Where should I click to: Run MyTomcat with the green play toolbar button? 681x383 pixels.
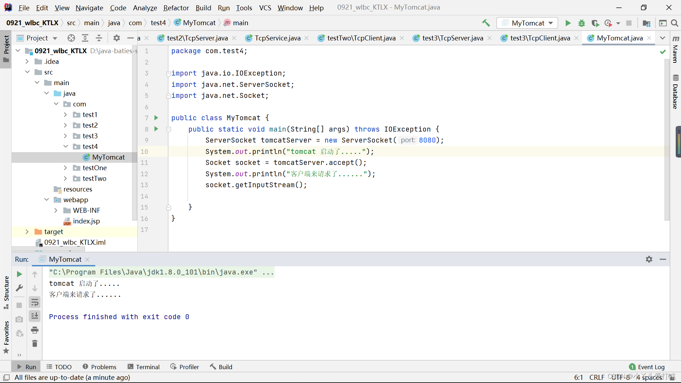tap(568, 23)
